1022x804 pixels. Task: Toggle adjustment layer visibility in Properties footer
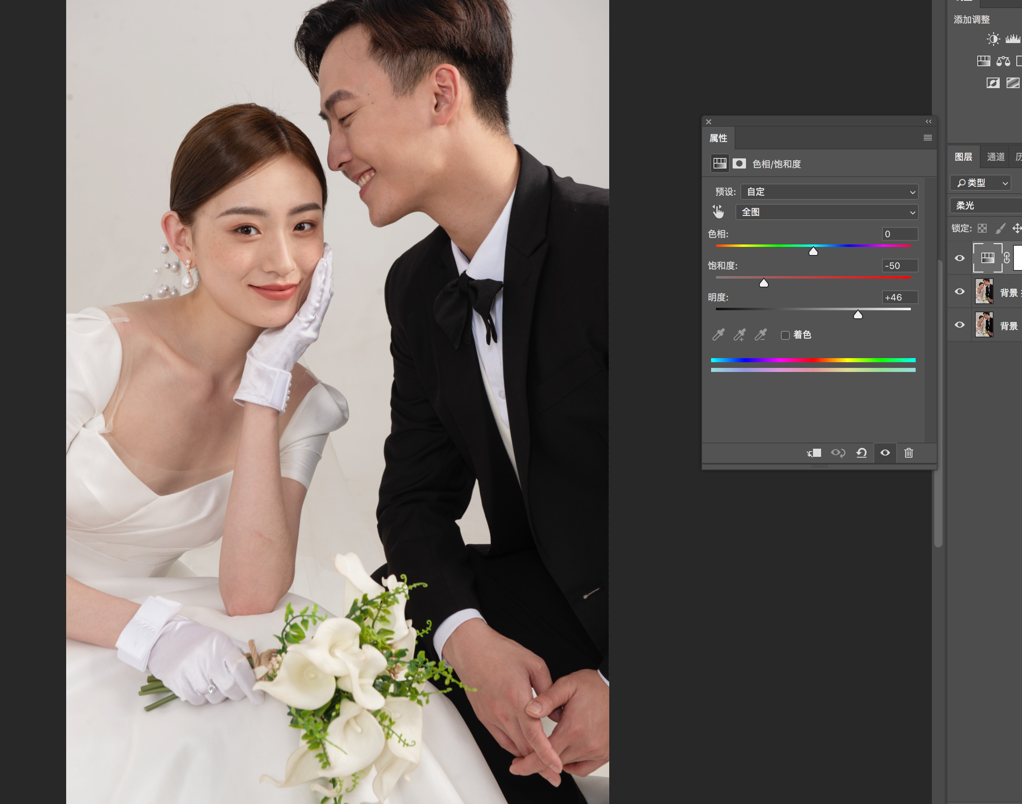[x=885, y=453]
